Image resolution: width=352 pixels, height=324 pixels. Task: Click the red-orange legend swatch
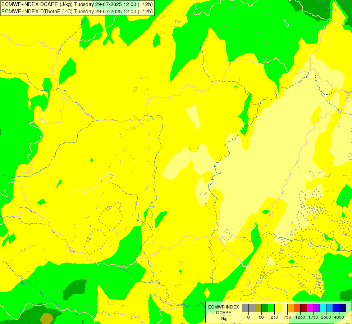click(297, 308)
